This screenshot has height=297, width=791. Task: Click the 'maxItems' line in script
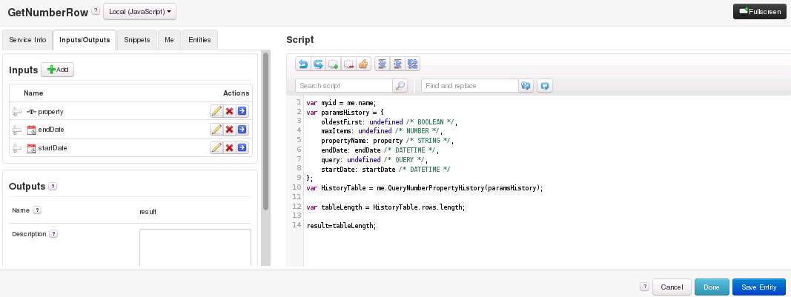tap(381, 131)
